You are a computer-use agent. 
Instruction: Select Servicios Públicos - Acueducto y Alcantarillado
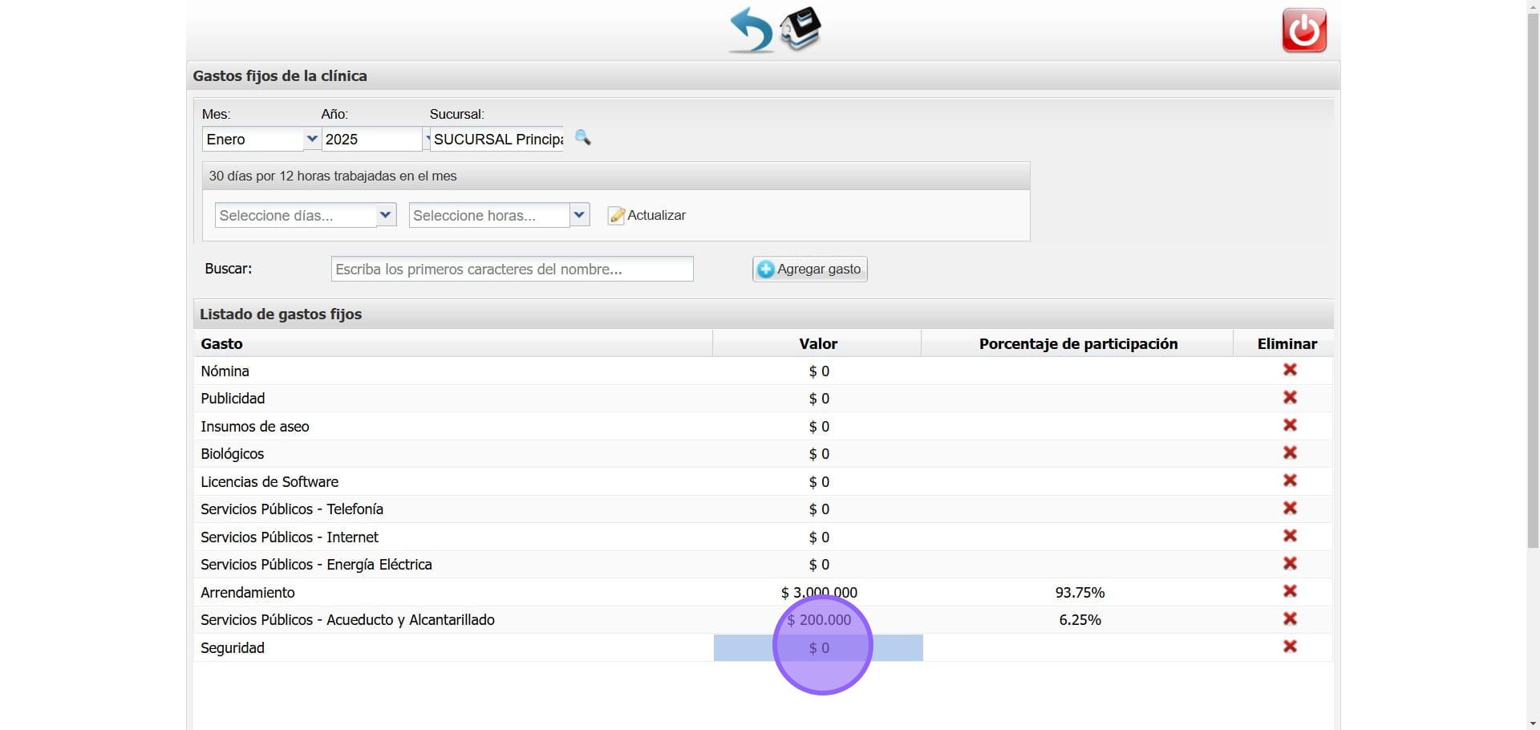(x=347, y=619)
